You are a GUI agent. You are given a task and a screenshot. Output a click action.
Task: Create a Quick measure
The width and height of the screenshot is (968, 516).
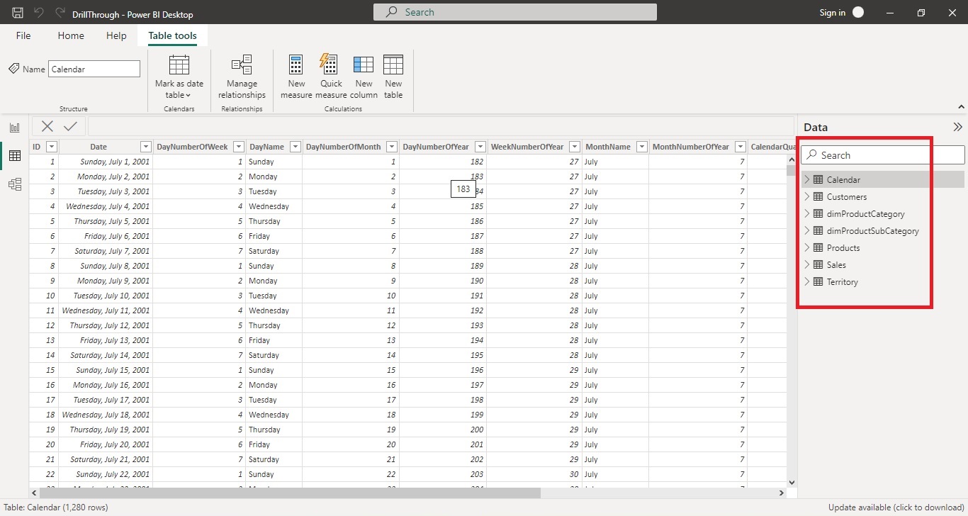point(330,76)
